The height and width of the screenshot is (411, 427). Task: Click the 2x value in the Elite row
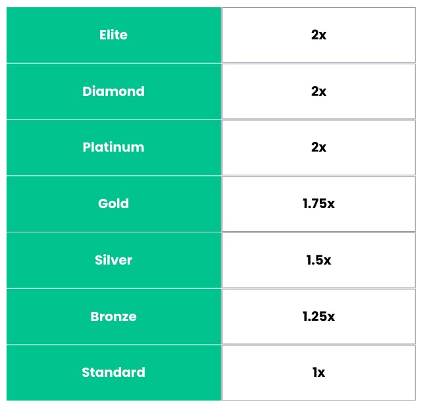pos(318,35)
